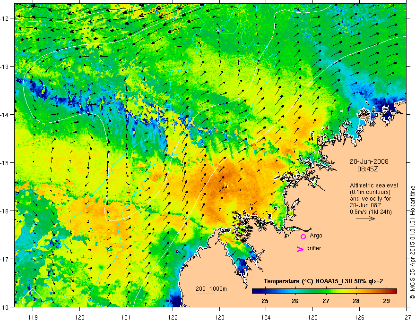Click the 0.5m/s reference velocity arrow
This screenshot has height=321, width=416.
(x=365, y=219)
